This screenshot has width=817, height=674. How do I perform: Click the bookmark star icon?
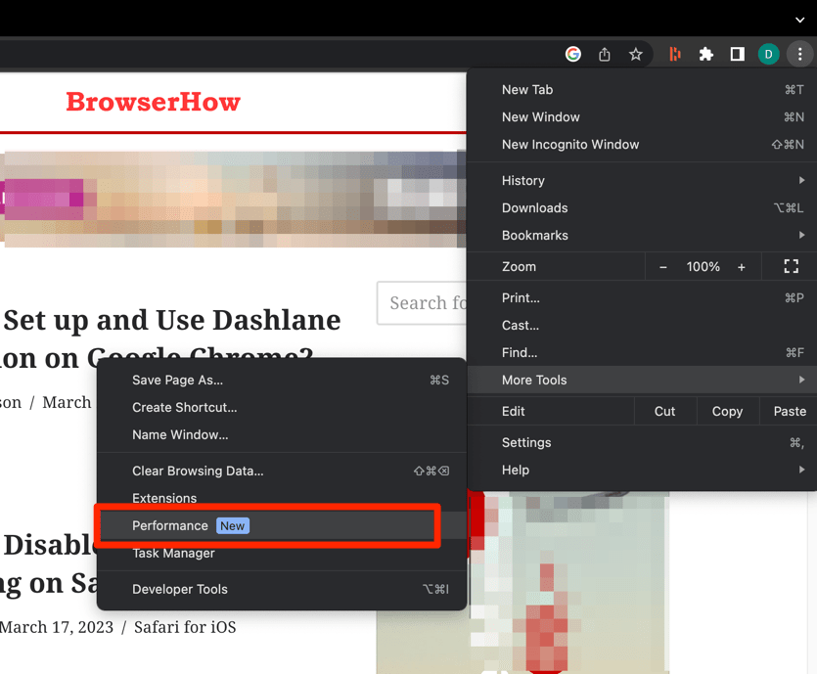(636, 54)
